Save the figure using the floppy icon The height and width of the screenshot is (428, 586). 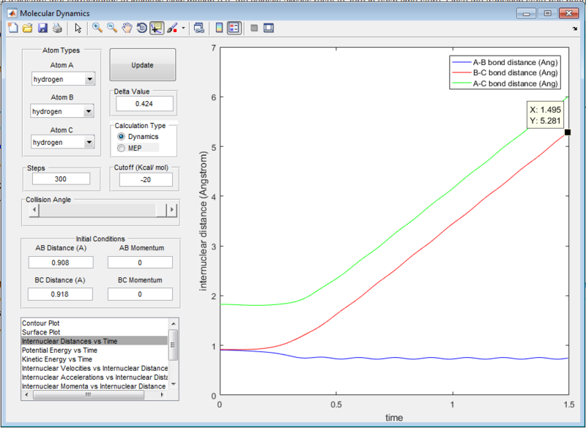coord(42,28)
